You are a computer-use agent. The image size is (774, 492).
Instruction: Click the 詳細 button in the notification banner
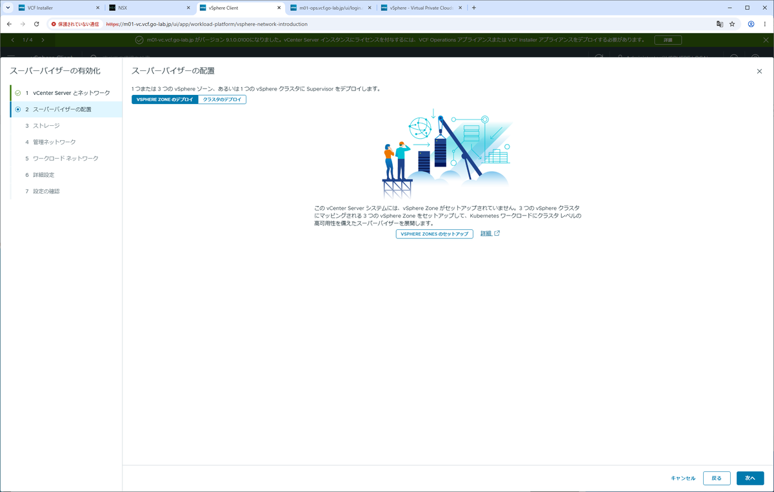click(668, 40)
